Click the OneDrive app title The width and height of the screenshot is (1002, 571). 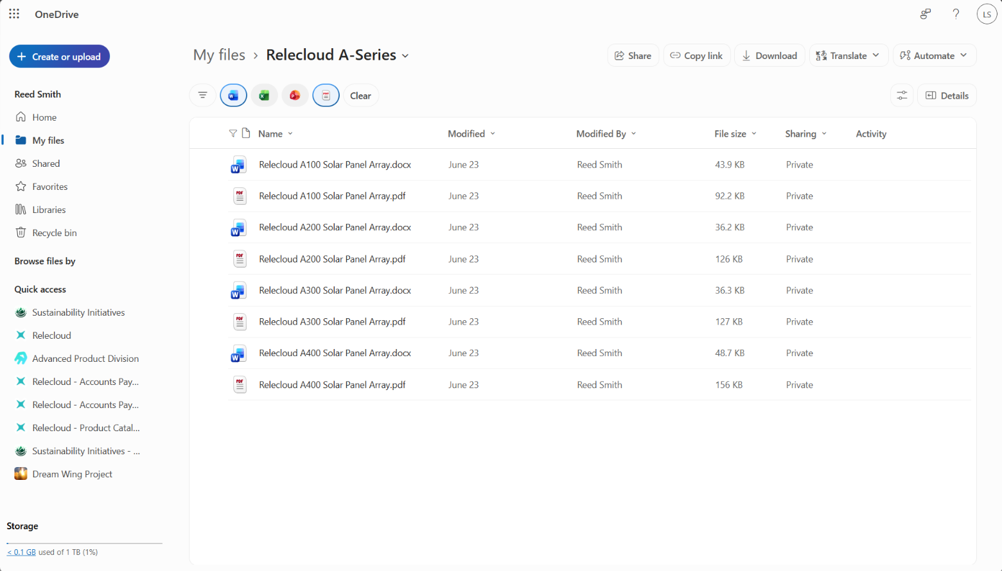point(57,14)
